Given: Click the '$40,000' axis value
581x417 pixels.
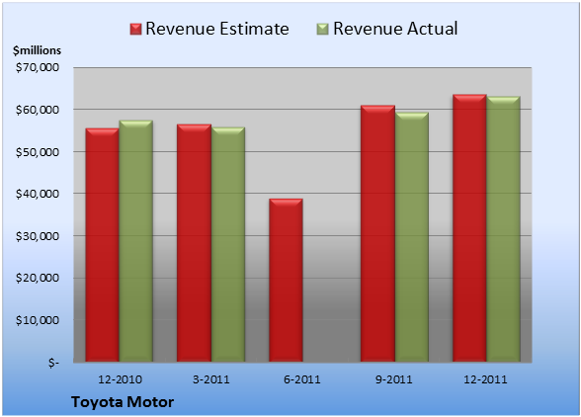Looking at the screenshot, I should pos(38,194).
